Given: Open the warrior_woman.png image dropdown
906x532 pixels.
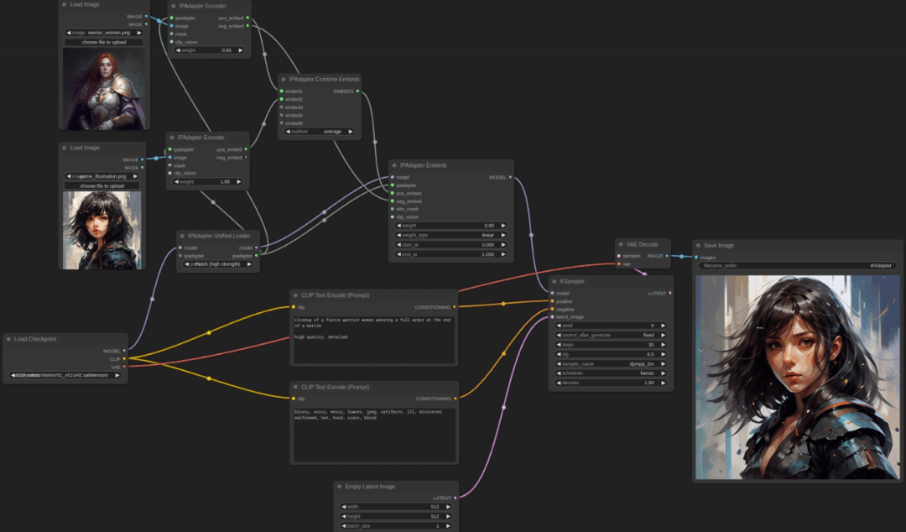Looking at the screenshot, I should (103, 33).
